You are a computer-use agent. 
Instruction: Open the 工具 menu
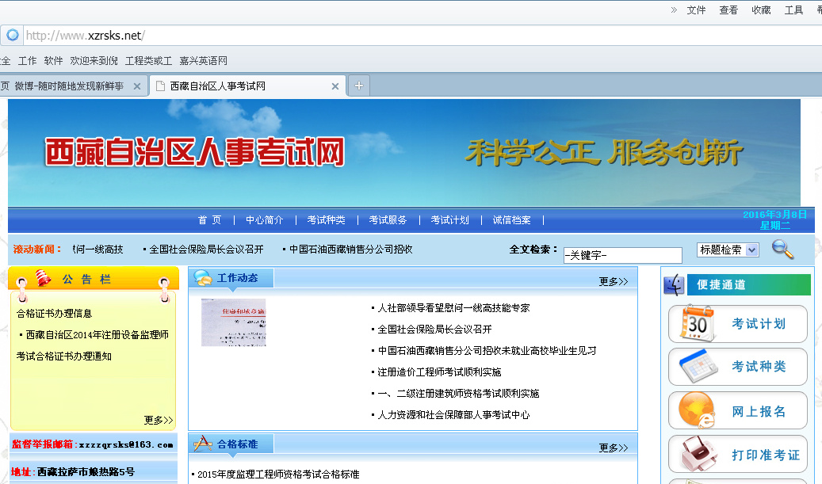click(x=793, y=10)
